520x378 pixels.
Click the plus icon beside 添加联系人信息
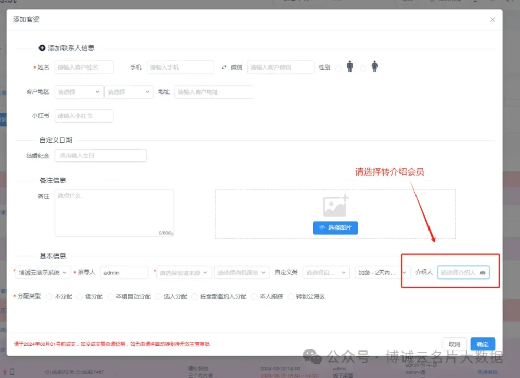[42, 48]
